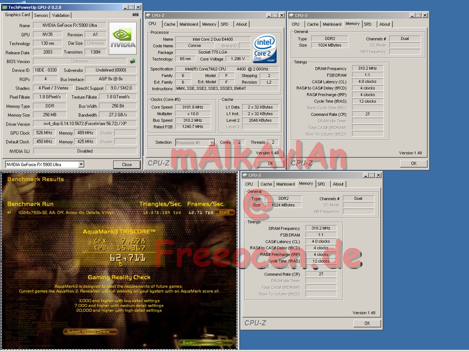Open the Validation tab in GPU-Z

point(61,15)
